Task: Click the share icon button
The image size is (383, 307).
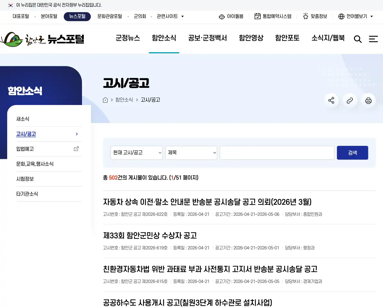Action: [x=331, y=100]
